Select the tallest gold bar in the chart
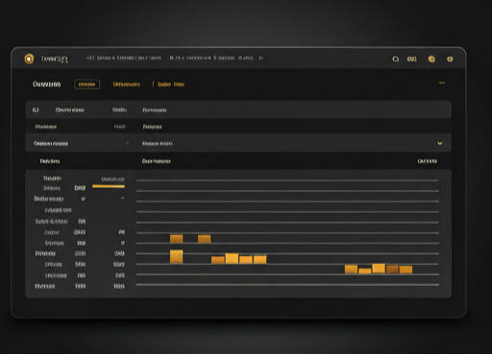This screenshot has height=354, width=492. pos(177,257)
